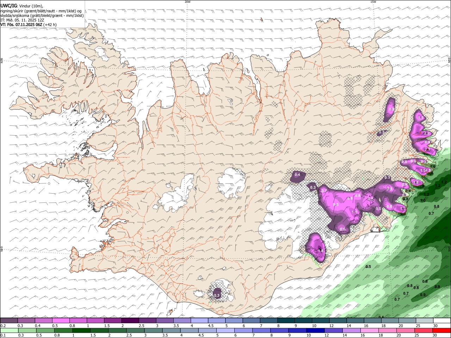Click the 'UWC/IG: Vindur (10m)' title text
Screen dimensions: 451x338
click(22, 6)
